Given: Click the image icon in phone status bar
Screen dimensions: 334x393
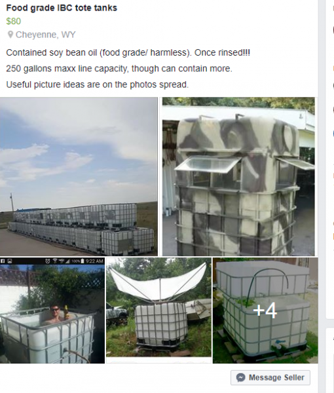Looking at the screenshot, I should [10, 261].
